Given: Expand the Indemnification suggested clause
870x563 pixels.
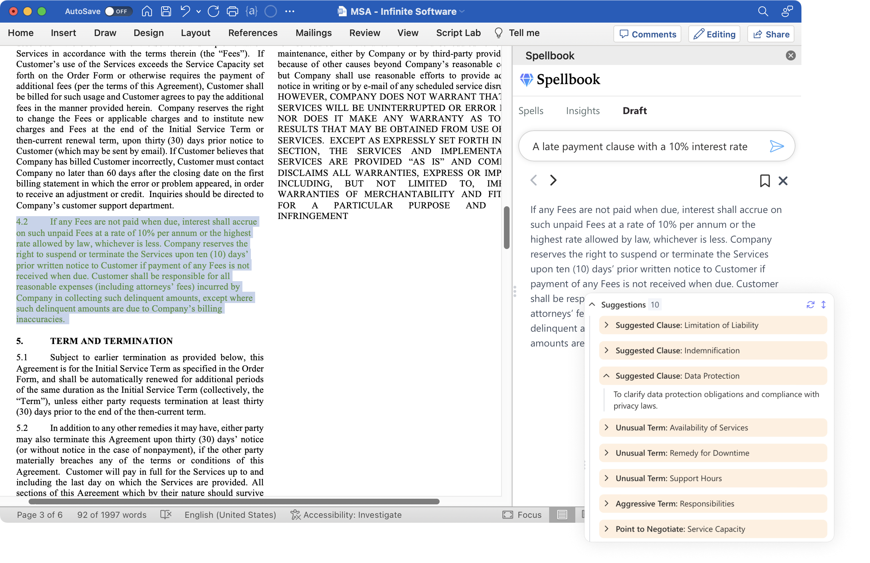Looking at the screenshot, I should tap(606, 350).
